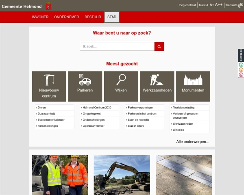244x195 pixels.
Task: Open the Nieuwbouw centrum crane tile
Action: point(49,86)
